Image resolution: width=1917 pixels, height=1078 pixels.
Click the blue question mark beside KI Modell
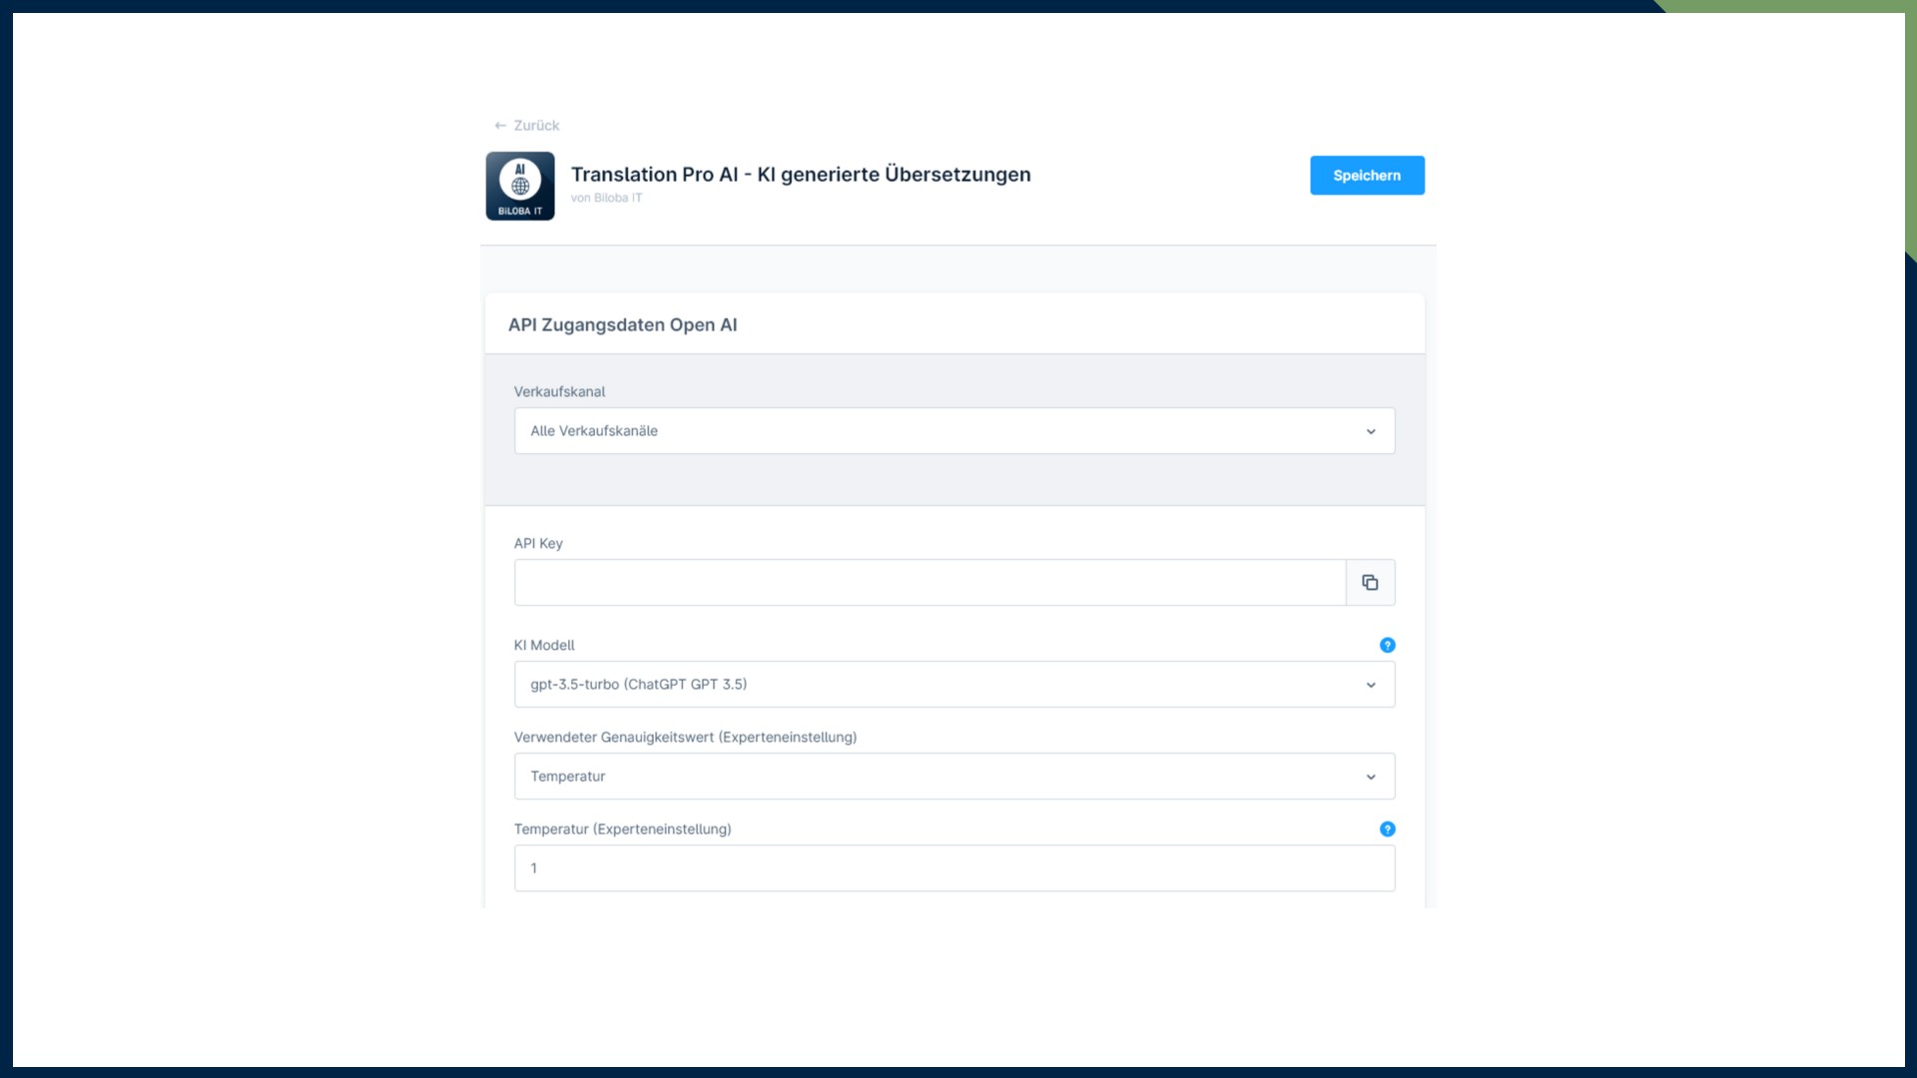pos(1388,645)
